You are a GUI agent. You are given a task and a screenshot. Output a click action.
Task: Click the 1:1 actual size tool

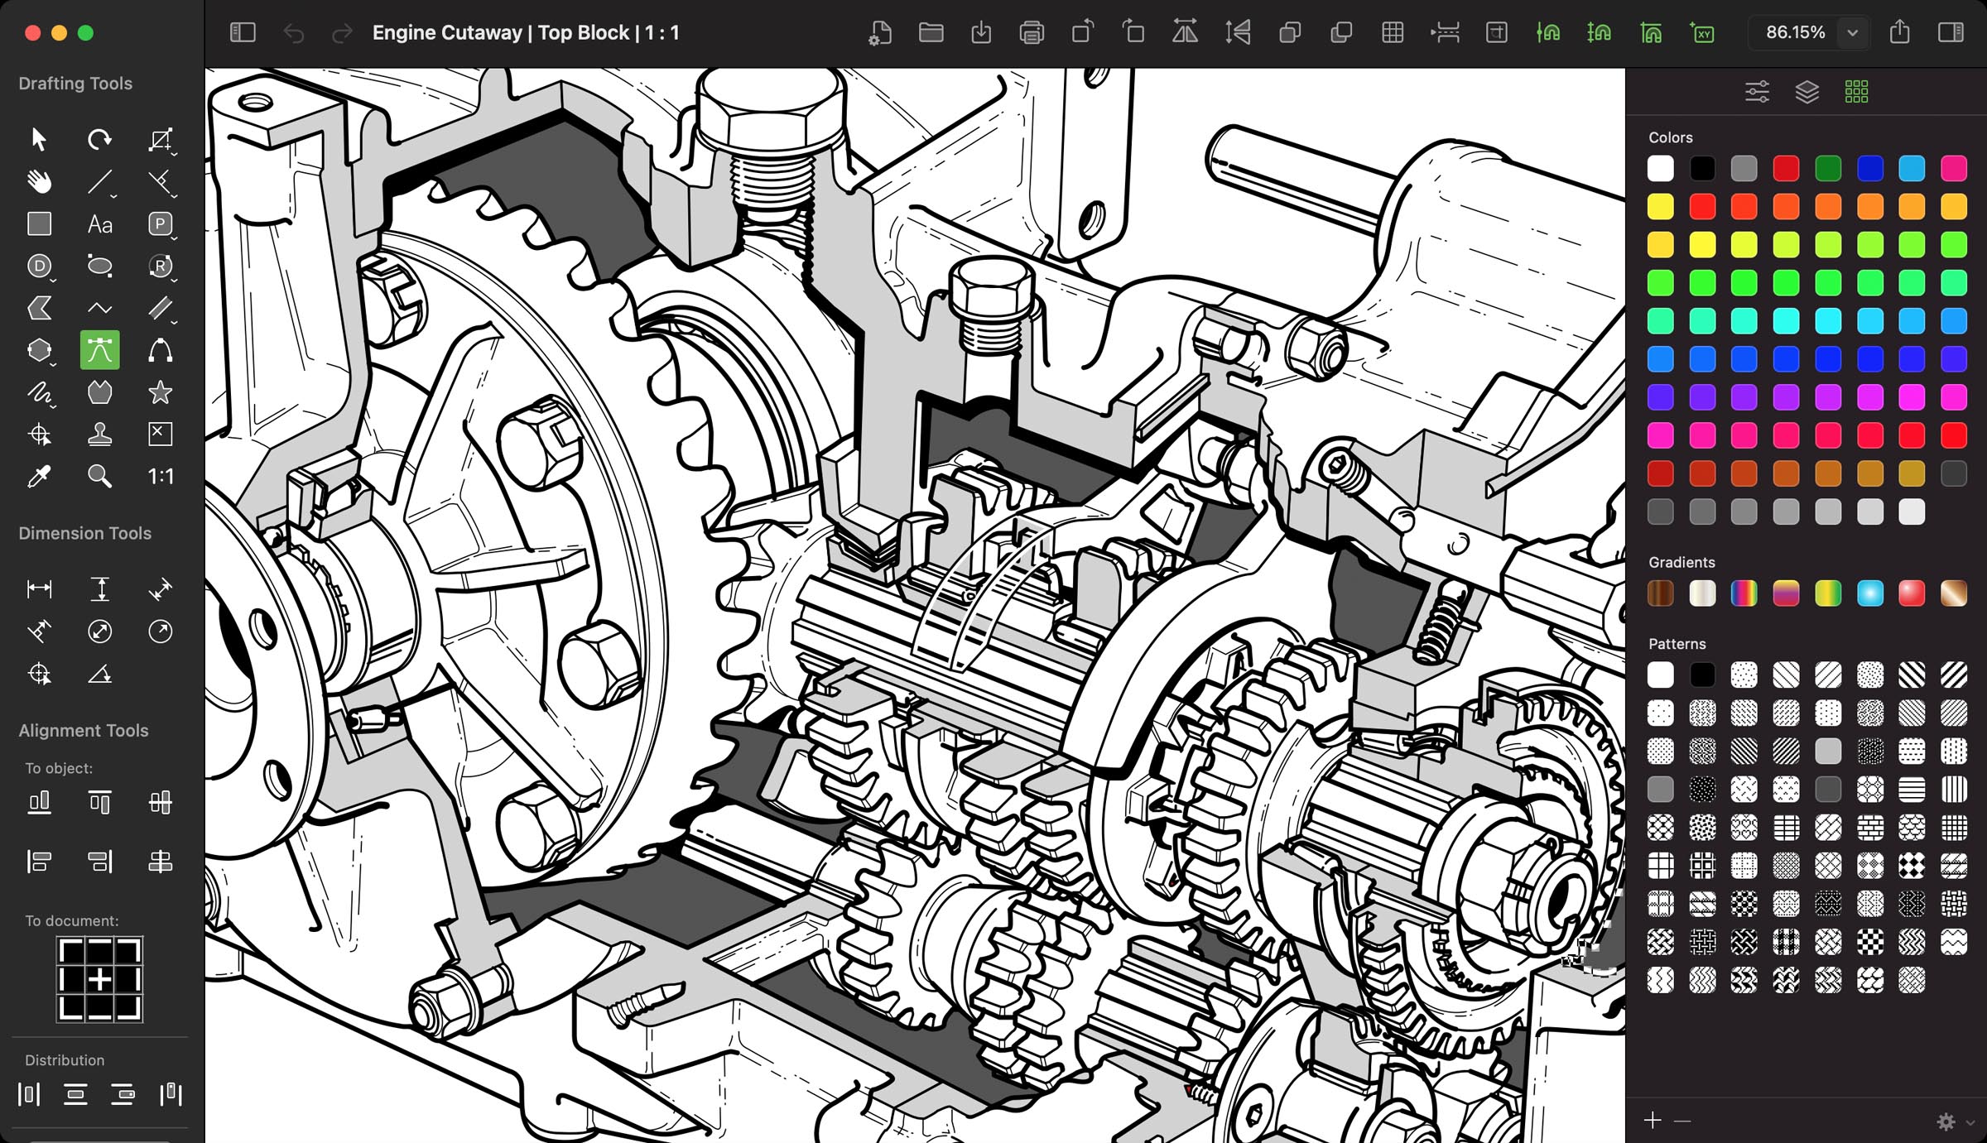[160, 477]
